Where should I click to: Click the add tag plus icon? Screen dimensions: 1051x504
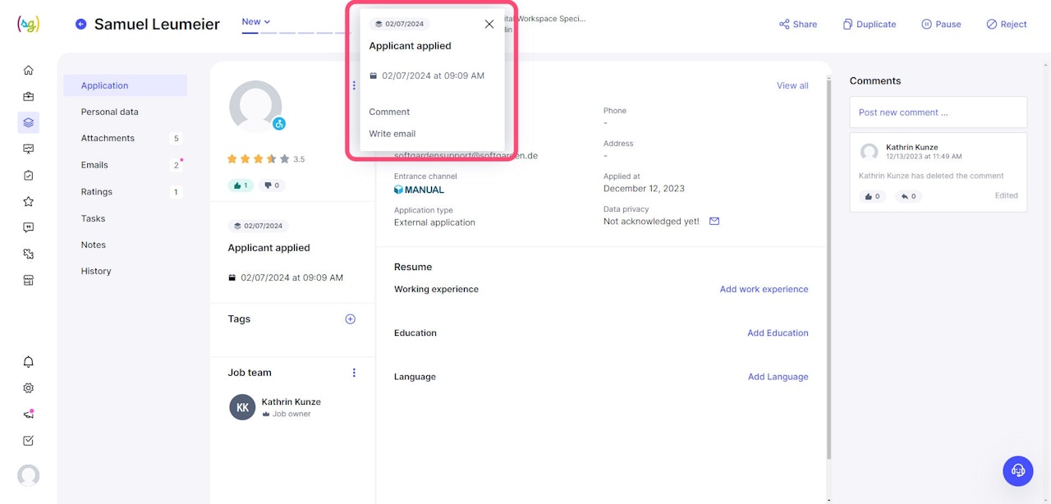[350, 319]
